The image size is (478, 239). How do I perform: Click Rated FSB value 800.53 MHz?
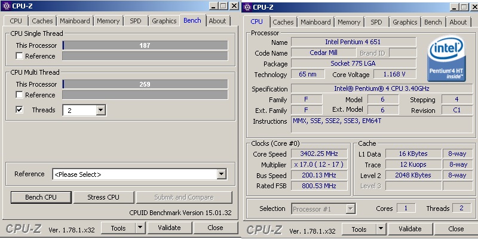click(x=319, y=186)
